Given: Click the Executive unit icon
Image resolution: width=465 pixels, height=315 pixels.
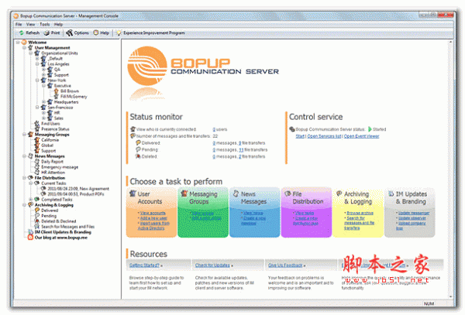Looking at the screenshot, I should pyautogui.click(x=50, y=86).
